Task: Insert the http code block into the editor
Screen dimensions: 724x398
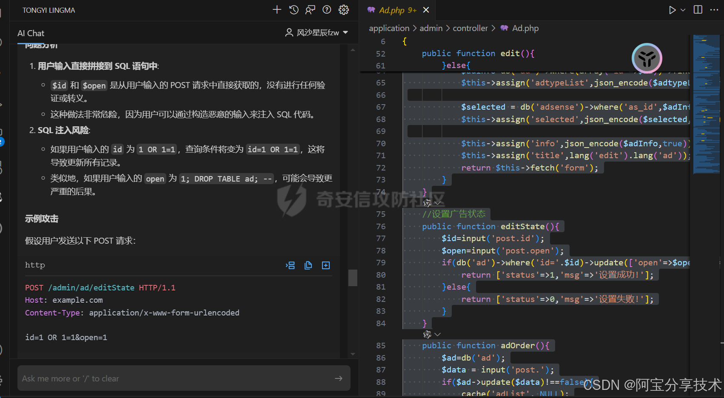Action: pyautogui.click(x=291, y=265)
